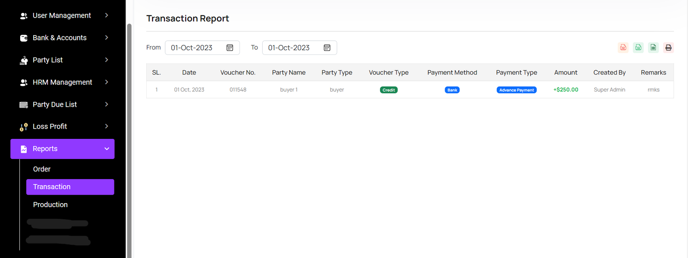688x258 pixels.
Task: Expand the Party List submenu arrow
Action: (x=107, y=60)
